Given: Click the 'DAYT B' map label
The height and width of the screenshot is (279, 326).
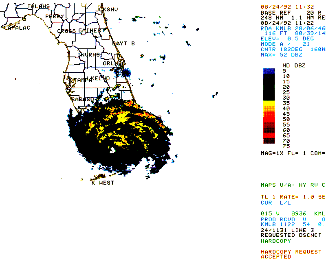Looking at the screenshot, I should (123, 44).
